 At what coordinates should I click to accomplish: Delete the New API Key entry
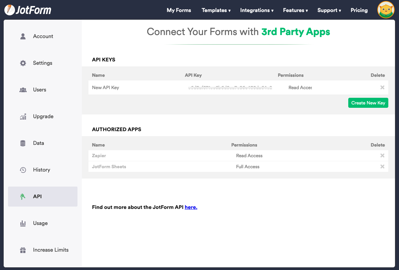(382, 87)
